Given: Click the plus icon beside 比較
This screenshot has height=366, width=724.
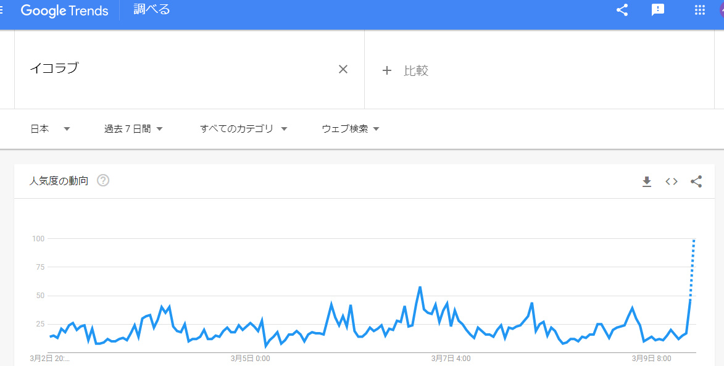Looking at the screenshot, I should (x=387, y=70).
